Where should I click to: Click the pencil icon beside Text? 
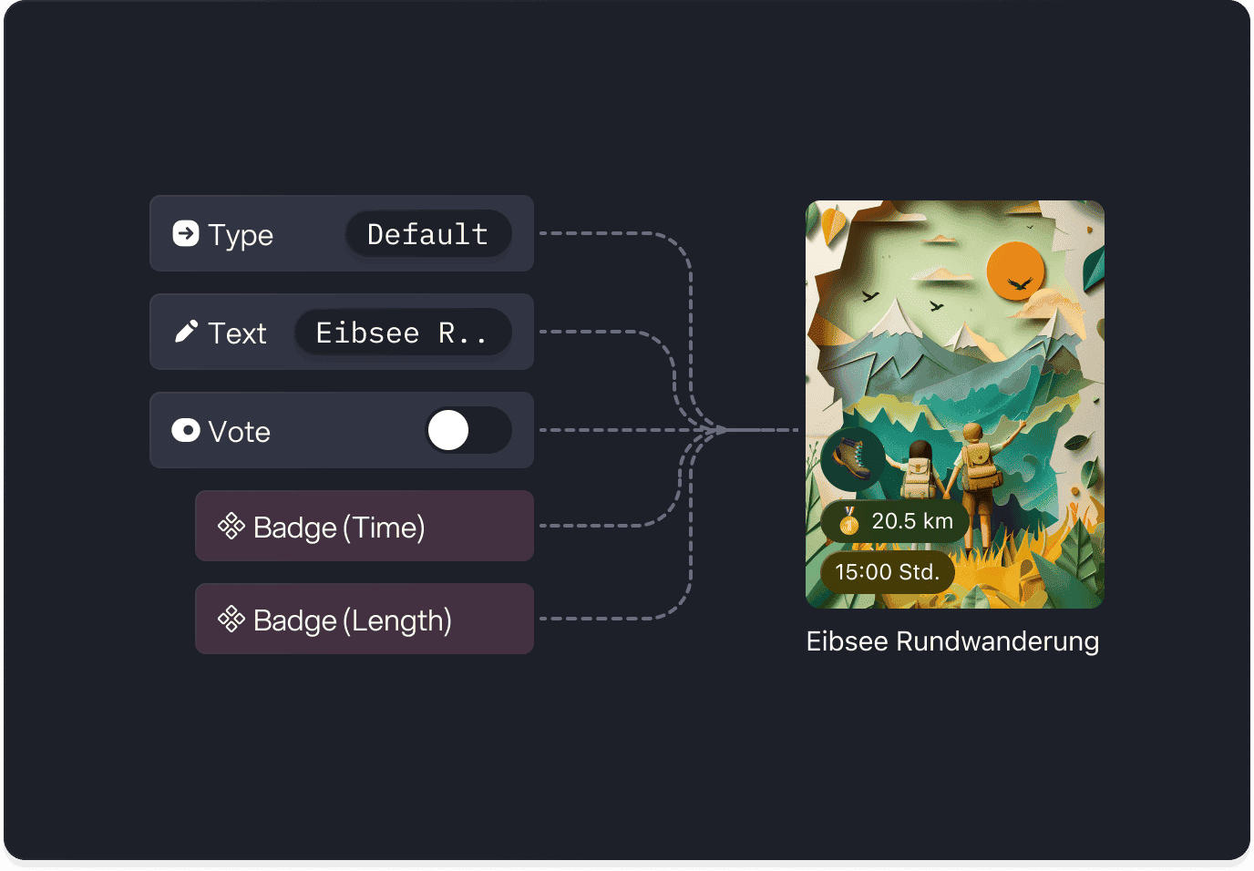[186, 332]
